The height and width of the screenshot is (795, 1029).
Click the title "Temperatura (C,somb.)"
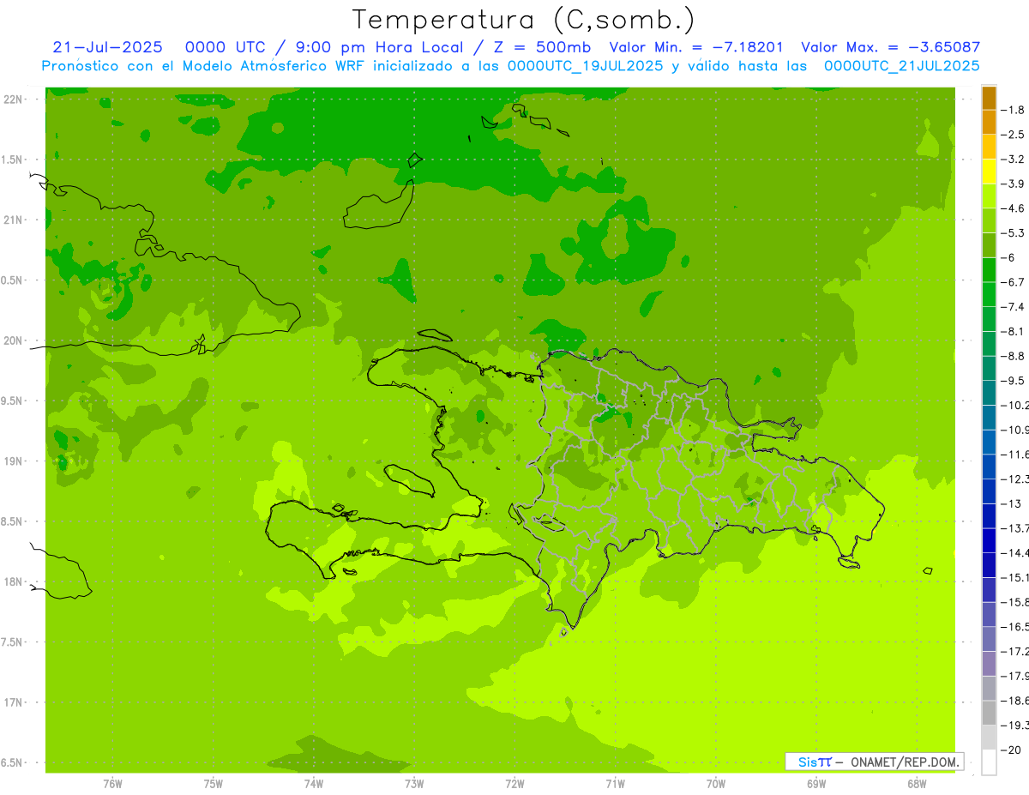click(523, 20)
